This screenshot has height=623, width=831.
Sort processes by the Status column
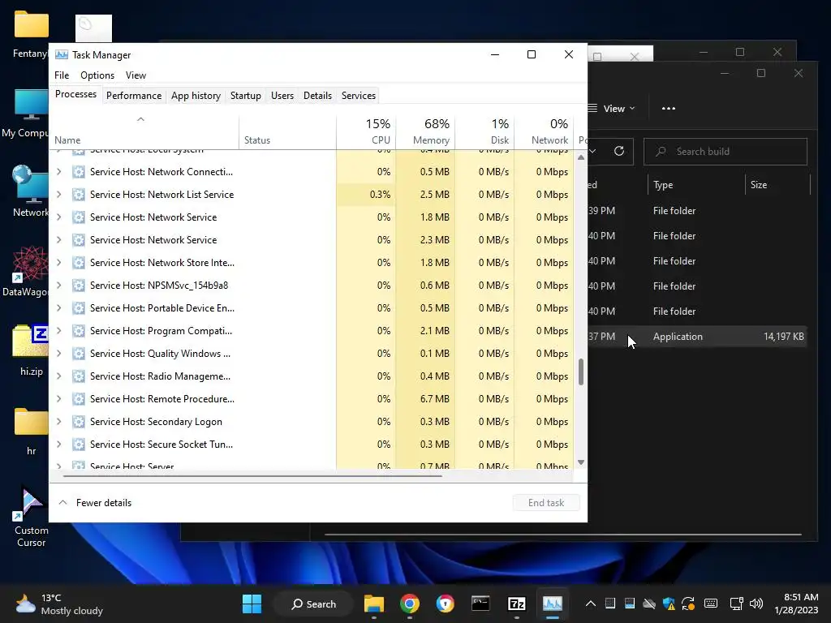287,131
